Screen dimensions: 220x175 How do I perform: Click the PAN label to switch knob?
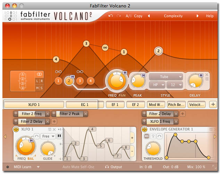coord(122,95)
